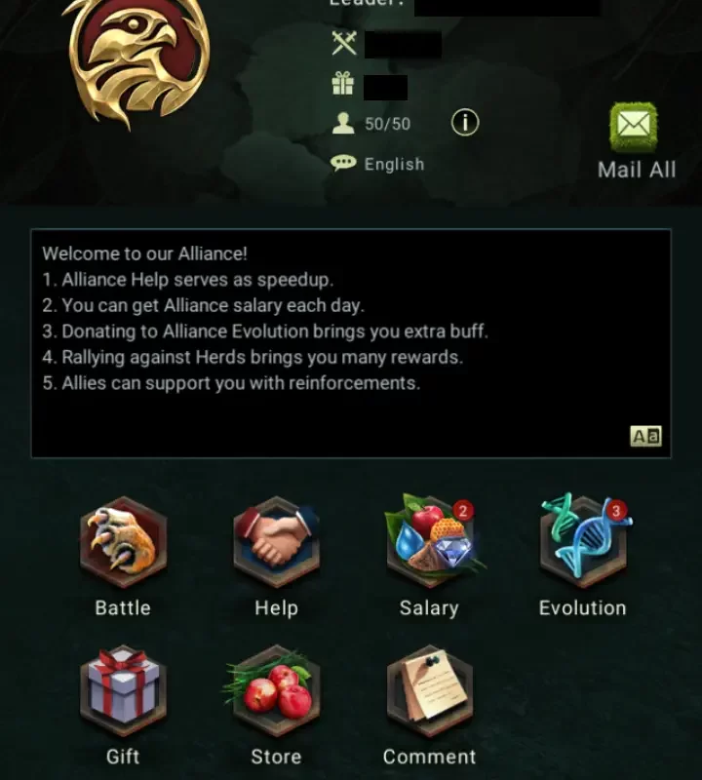The width and height of the screenshot is (702, 780).
Task: Click the Evolution red notification badge
Action: pyautogui.click(x=616, y=511)
